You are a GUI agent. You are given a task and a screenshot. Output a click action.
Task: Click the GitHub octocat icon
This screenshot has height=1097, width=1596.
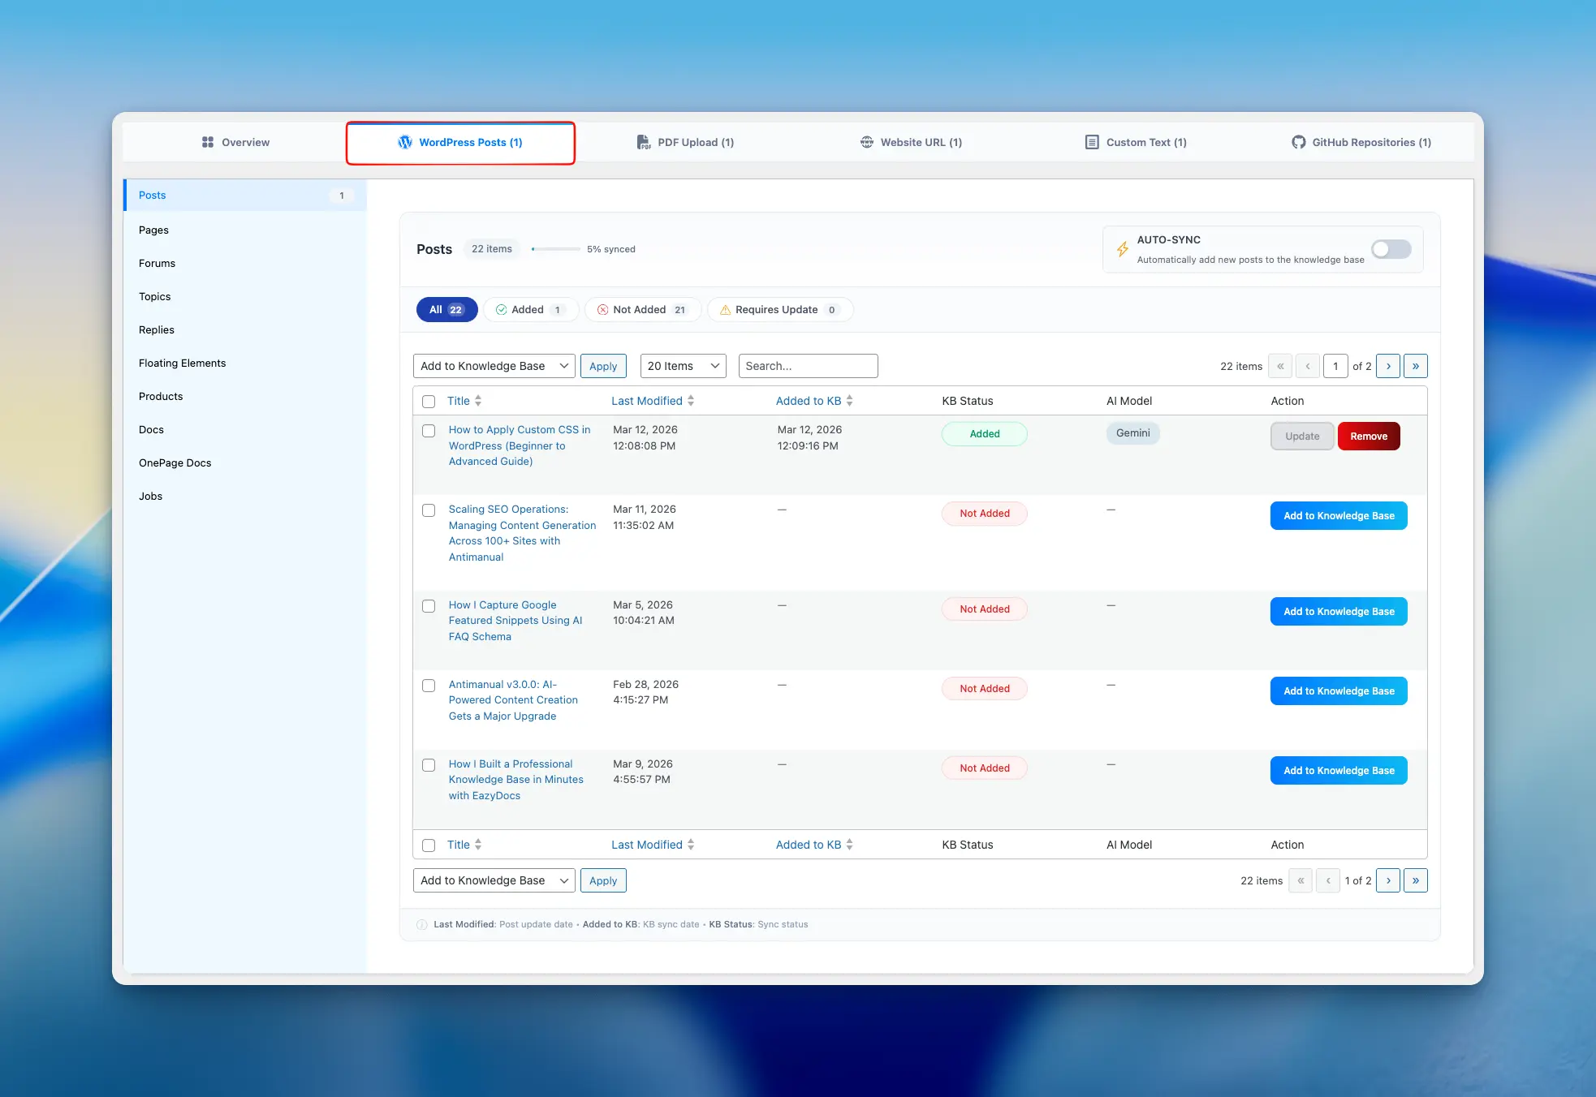tap(1298, 142)
